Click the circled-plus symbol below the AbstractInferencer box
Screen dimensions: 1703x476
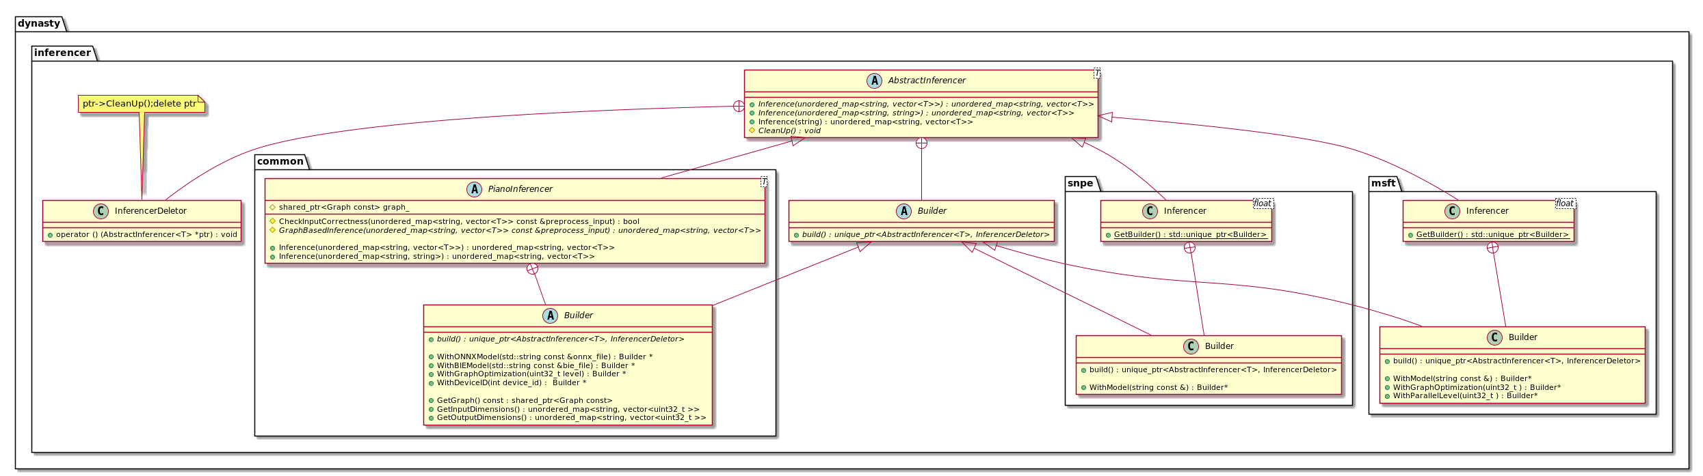pyautogui.click(x=921, y=143)
